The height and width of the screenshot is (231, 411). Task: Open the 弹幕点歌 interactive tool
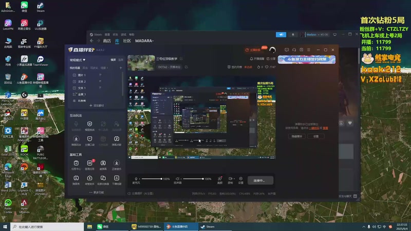click(117, 141)
